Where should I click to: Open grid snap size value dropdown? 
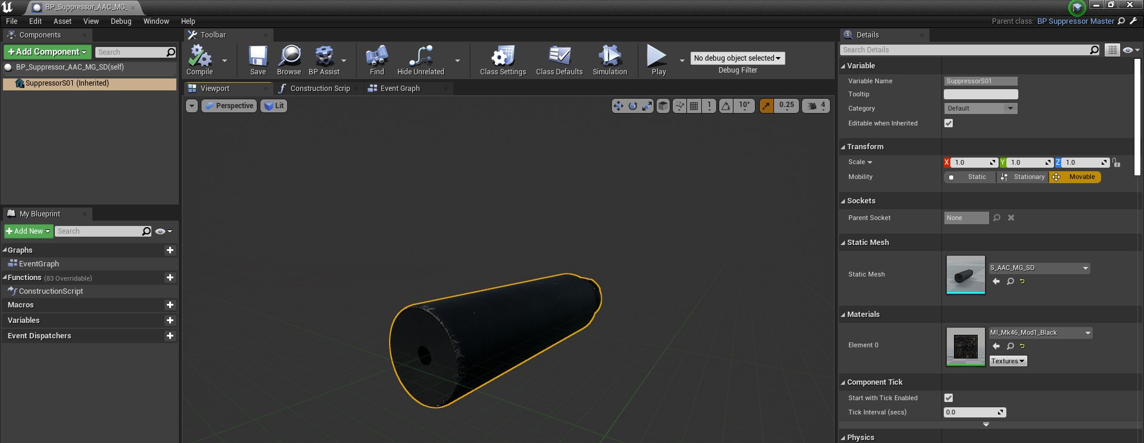click(x=709, y=106)
